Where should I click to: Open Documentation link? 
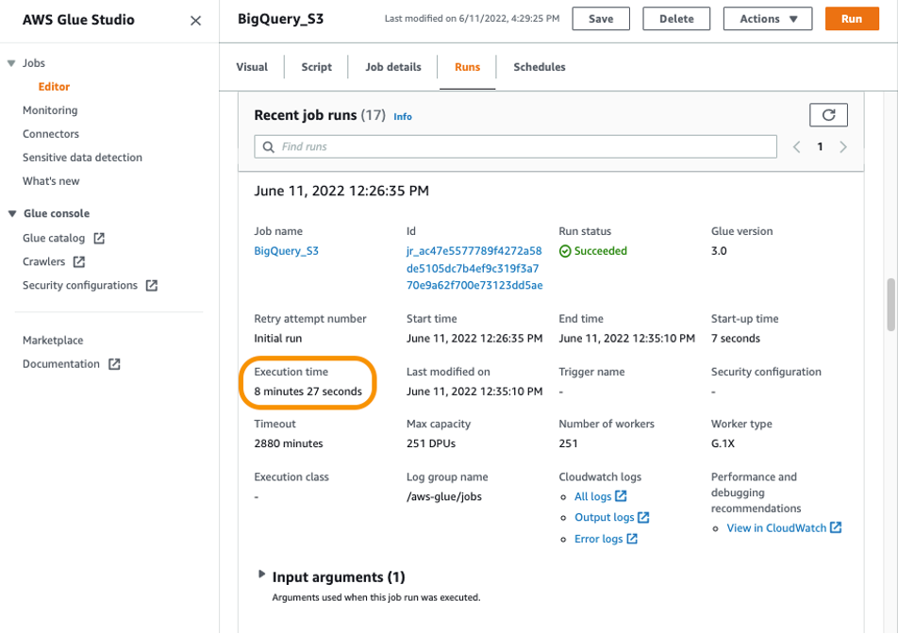(60, 363)
